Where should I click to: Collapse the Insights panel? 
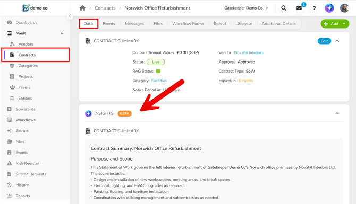(337, 113)
